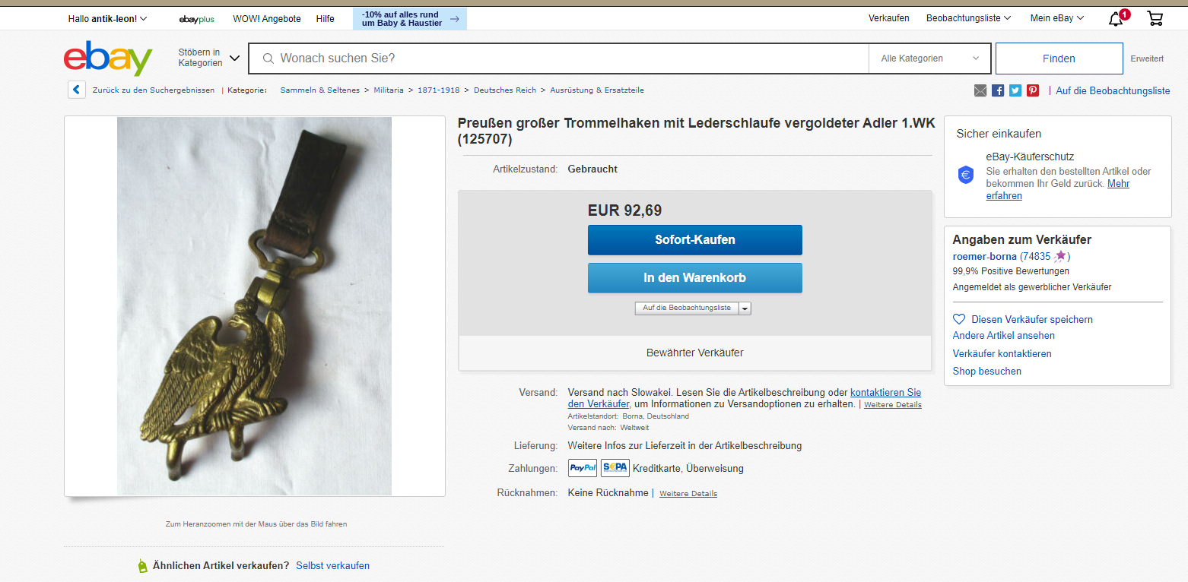The height and width of the screenshot is (582, 1188).
Task: Share listing on Twitter icon
Action: (1015, 90)
